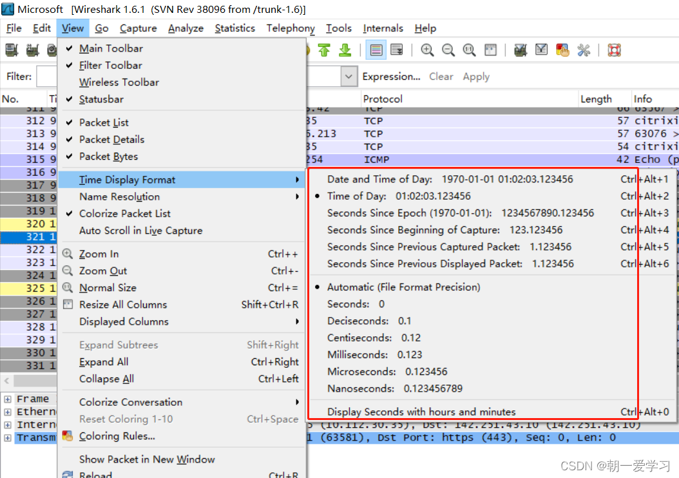The height and width of the screenshot is (478, 679).
Task: Click the help lifebuoy toolbar icon
Action: (614, 50)
